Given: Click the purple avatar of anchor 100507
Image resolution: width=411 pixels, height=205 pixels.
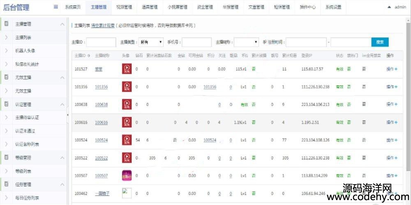Looking at the screenshot, I should [127, 175].
